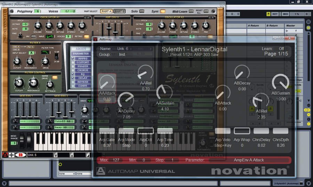Show Ableton arrangement view with the yellow bars icon
This screenshot has height=187, width=313.
tap(308, 28)
